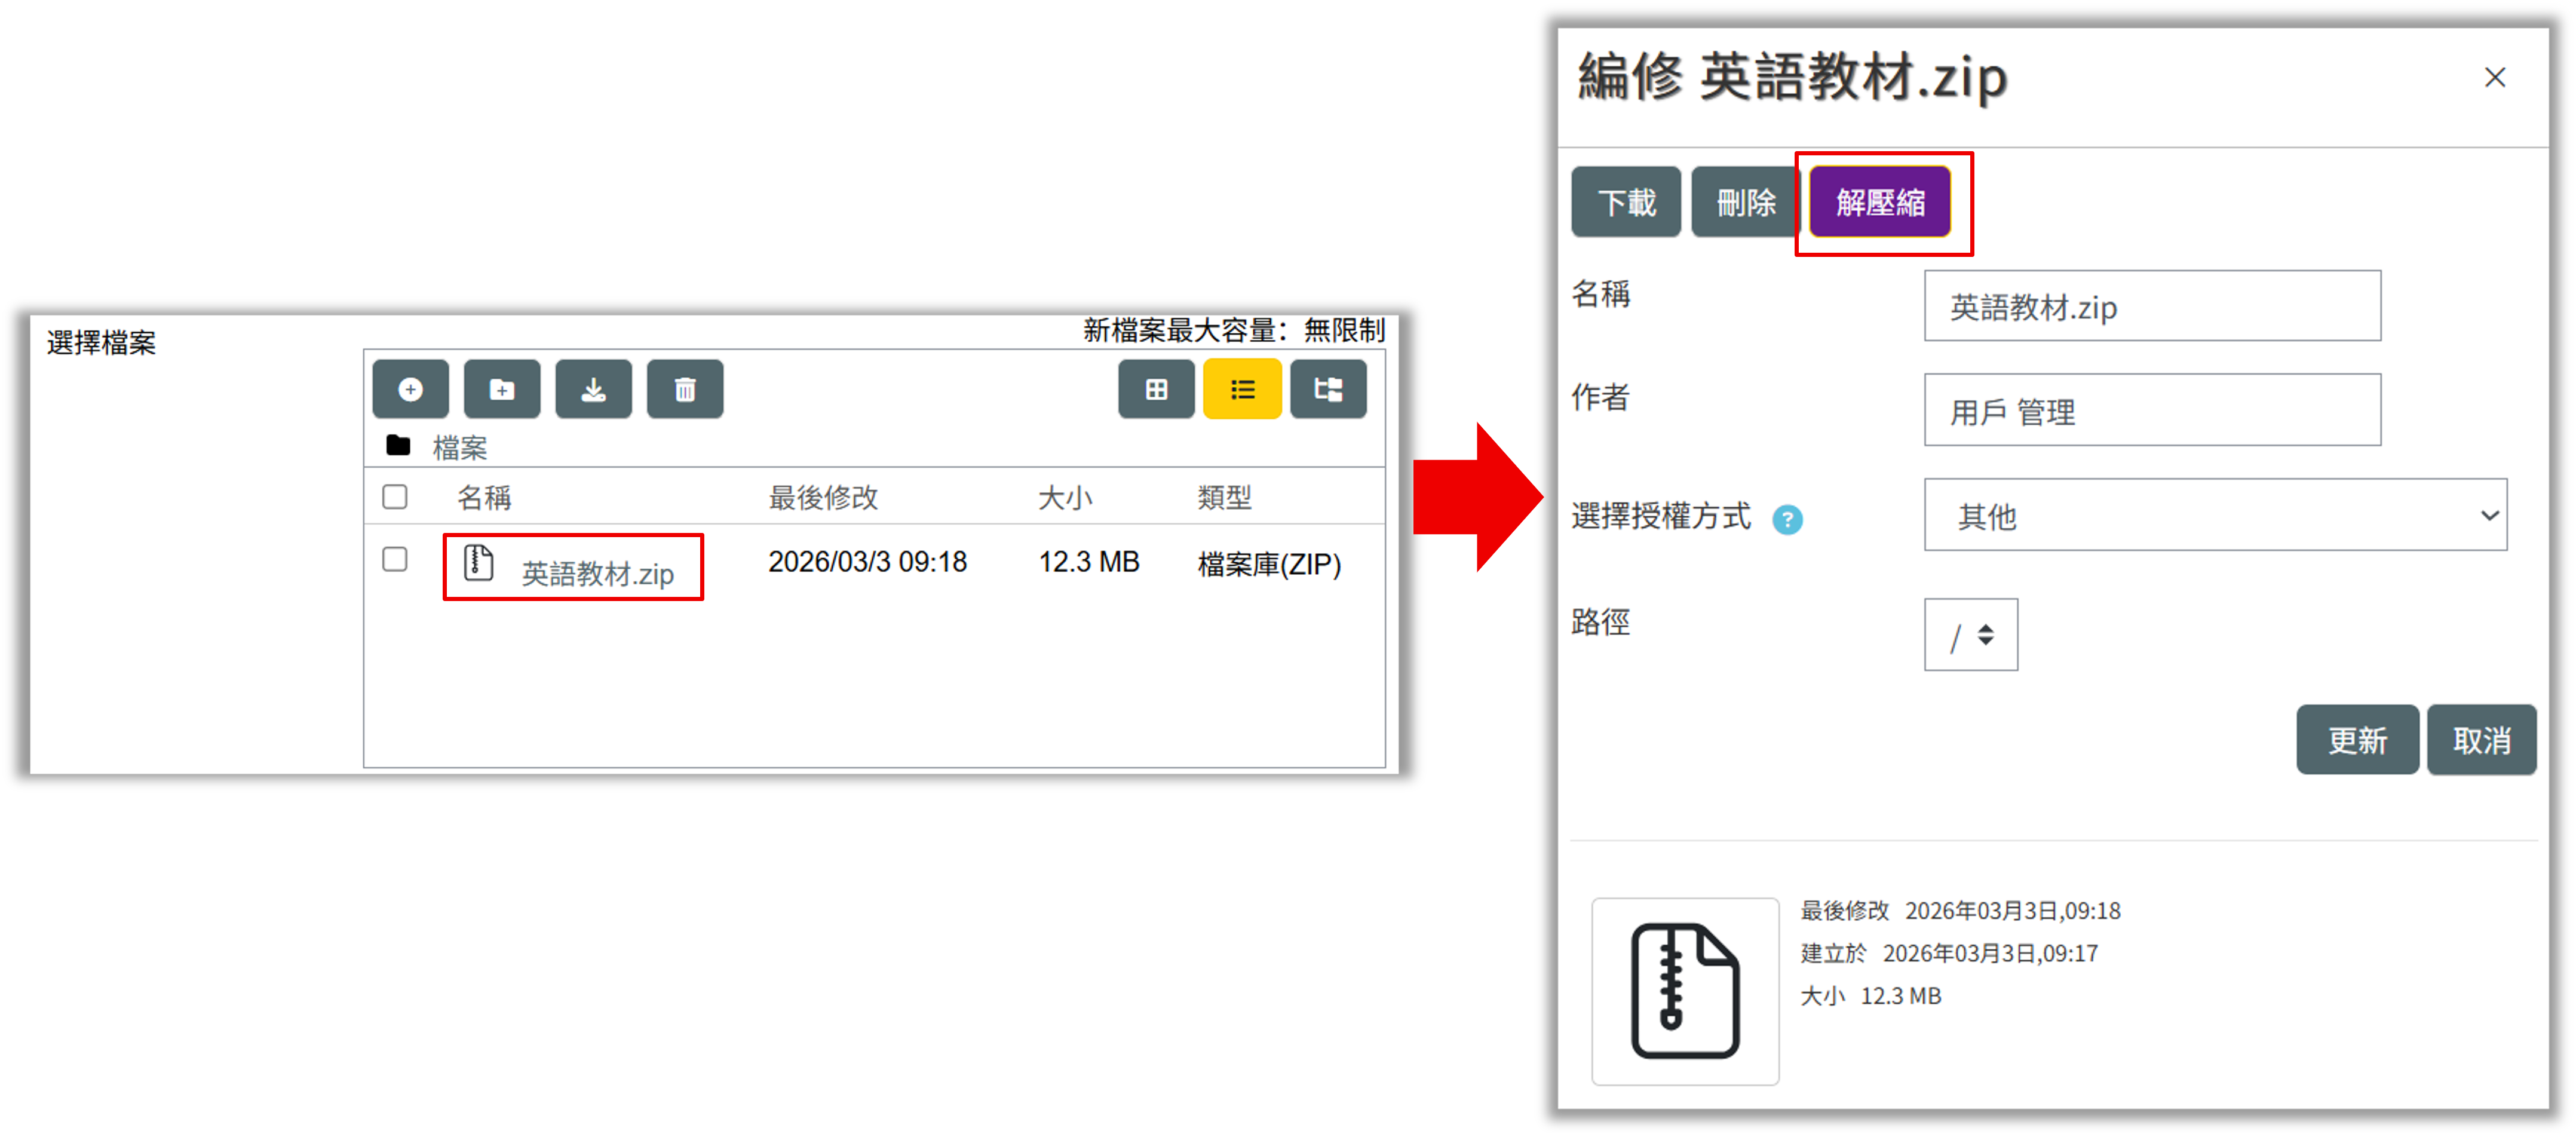The height and width of the screenshot is (1137, 2576).
Task: Click the download all files icon
Action: click(593, 389)
